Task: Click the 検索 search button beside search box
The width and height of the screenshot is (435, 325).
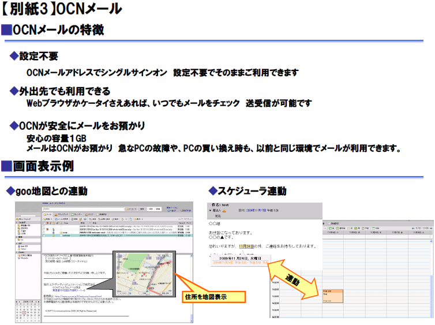Action: point(142,209)
